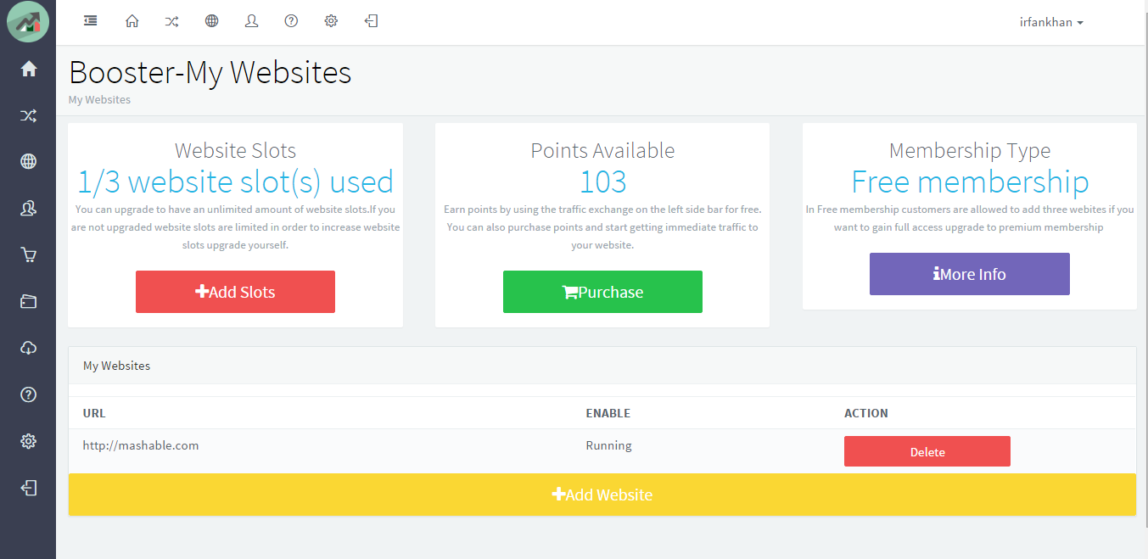Click the Booster logo in top-left corner
The image size is (1148, 559).
click(x=28, y=23)
